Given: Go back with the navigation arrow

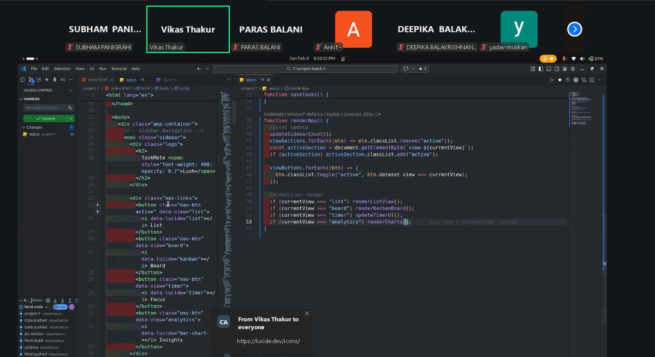Looking at the screenshot, I should (199, 69).
